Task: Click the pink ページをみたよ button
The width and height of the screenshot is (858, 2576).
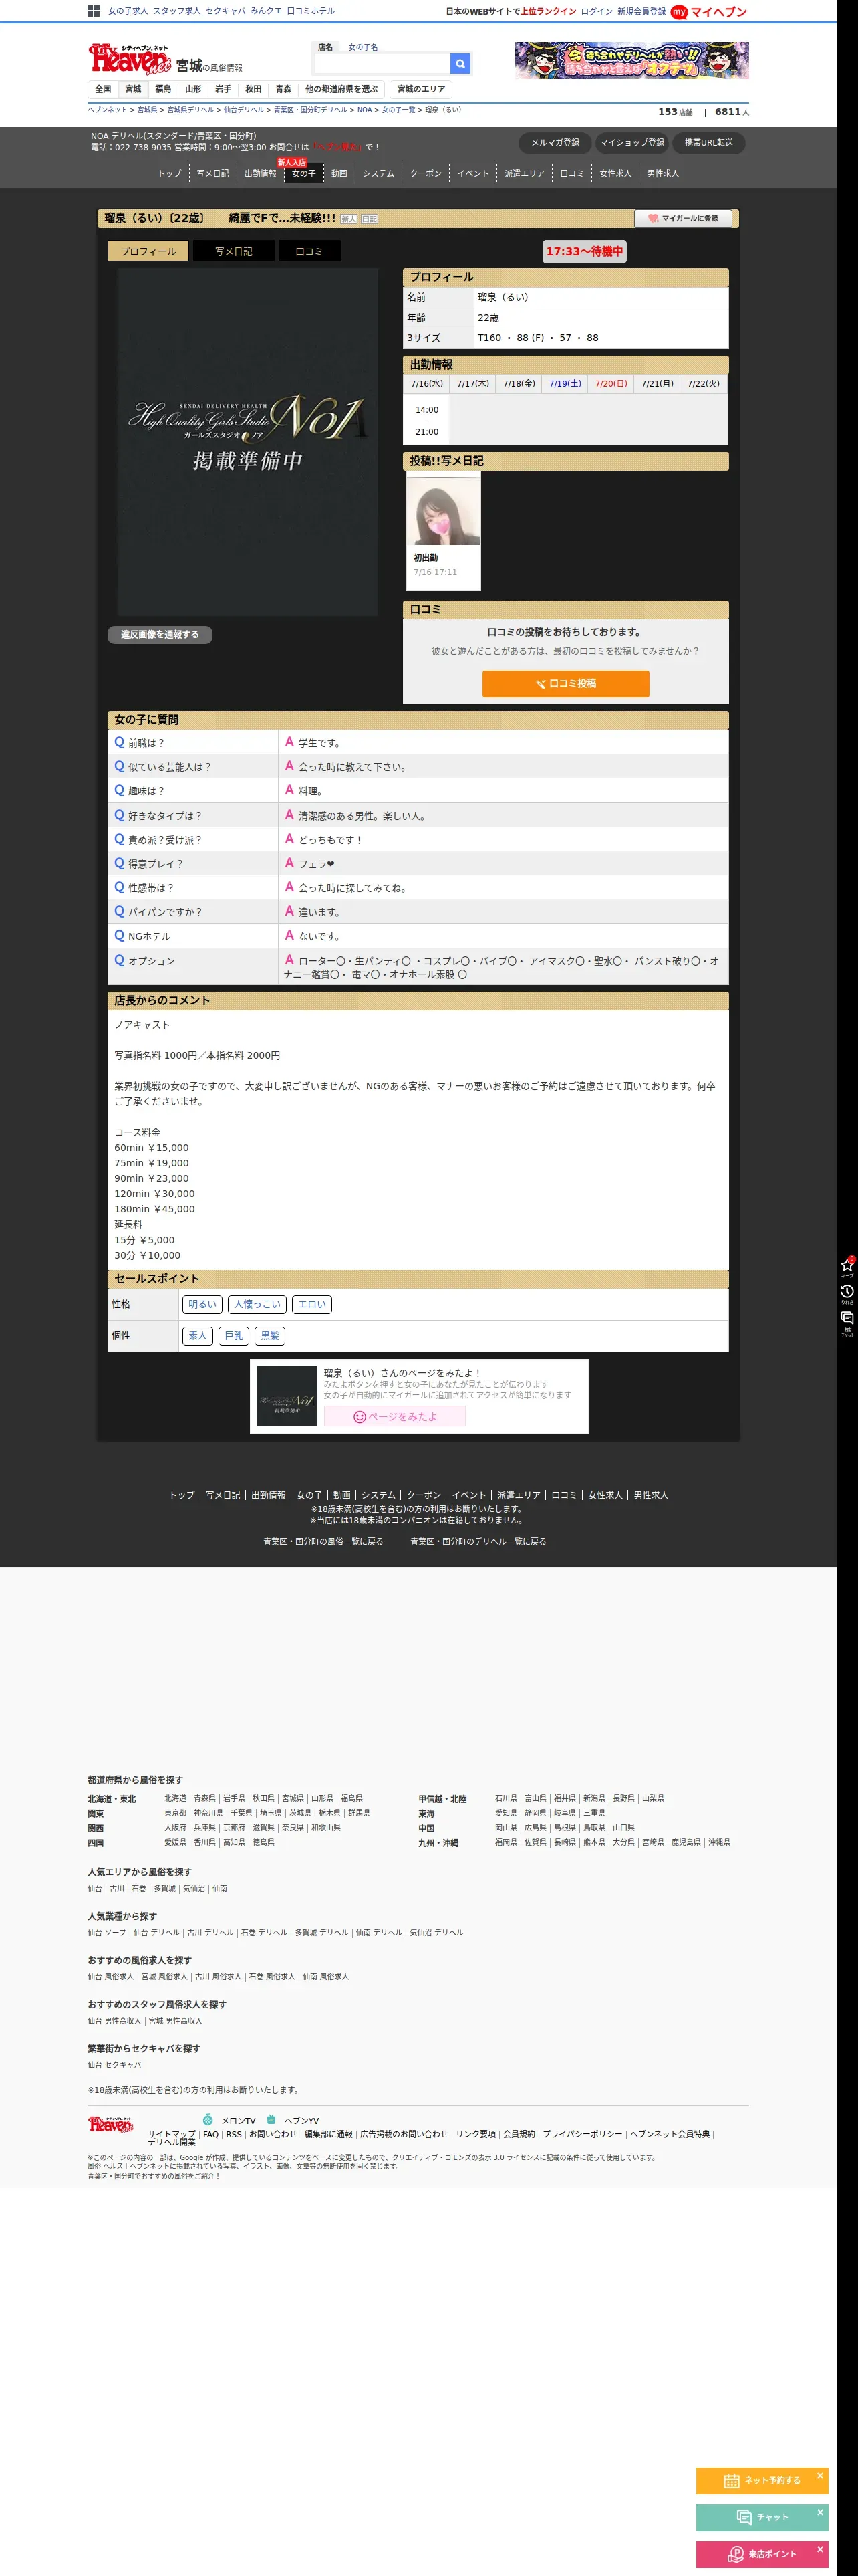Action: [394, 1417]
